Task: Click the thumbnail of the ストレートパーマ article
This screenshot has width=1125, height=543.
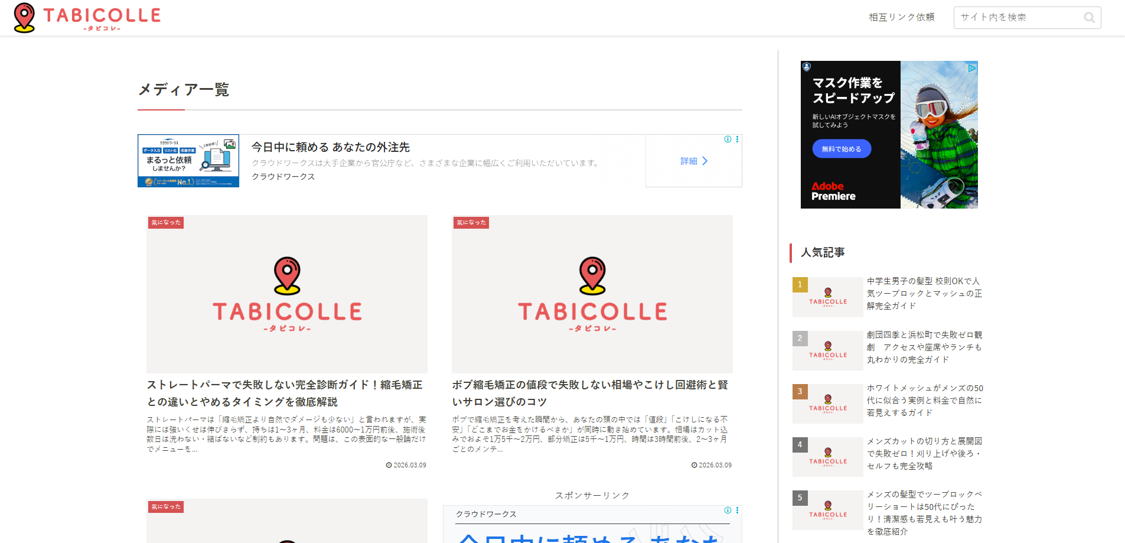Action: coord(287,294)
